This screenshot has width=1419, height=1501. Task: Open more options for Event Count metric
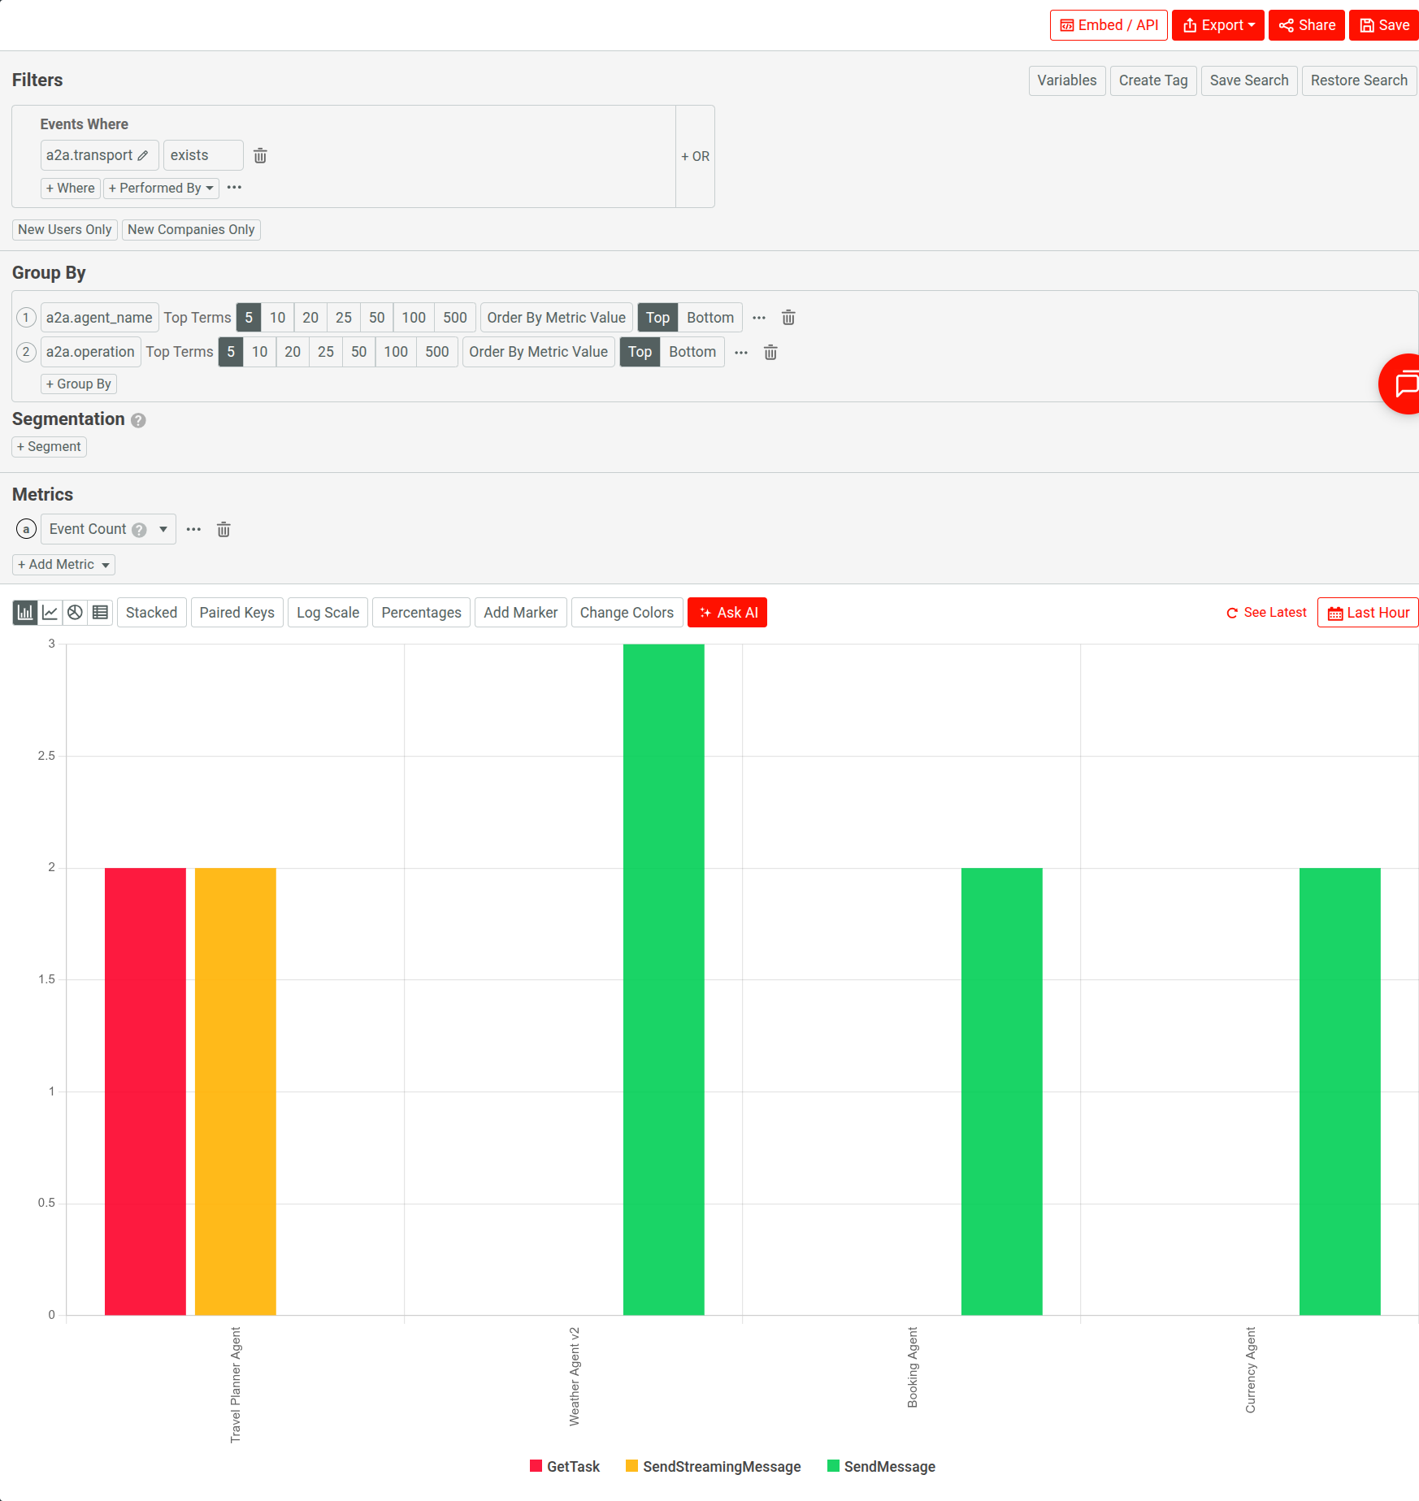click(193, 530)
